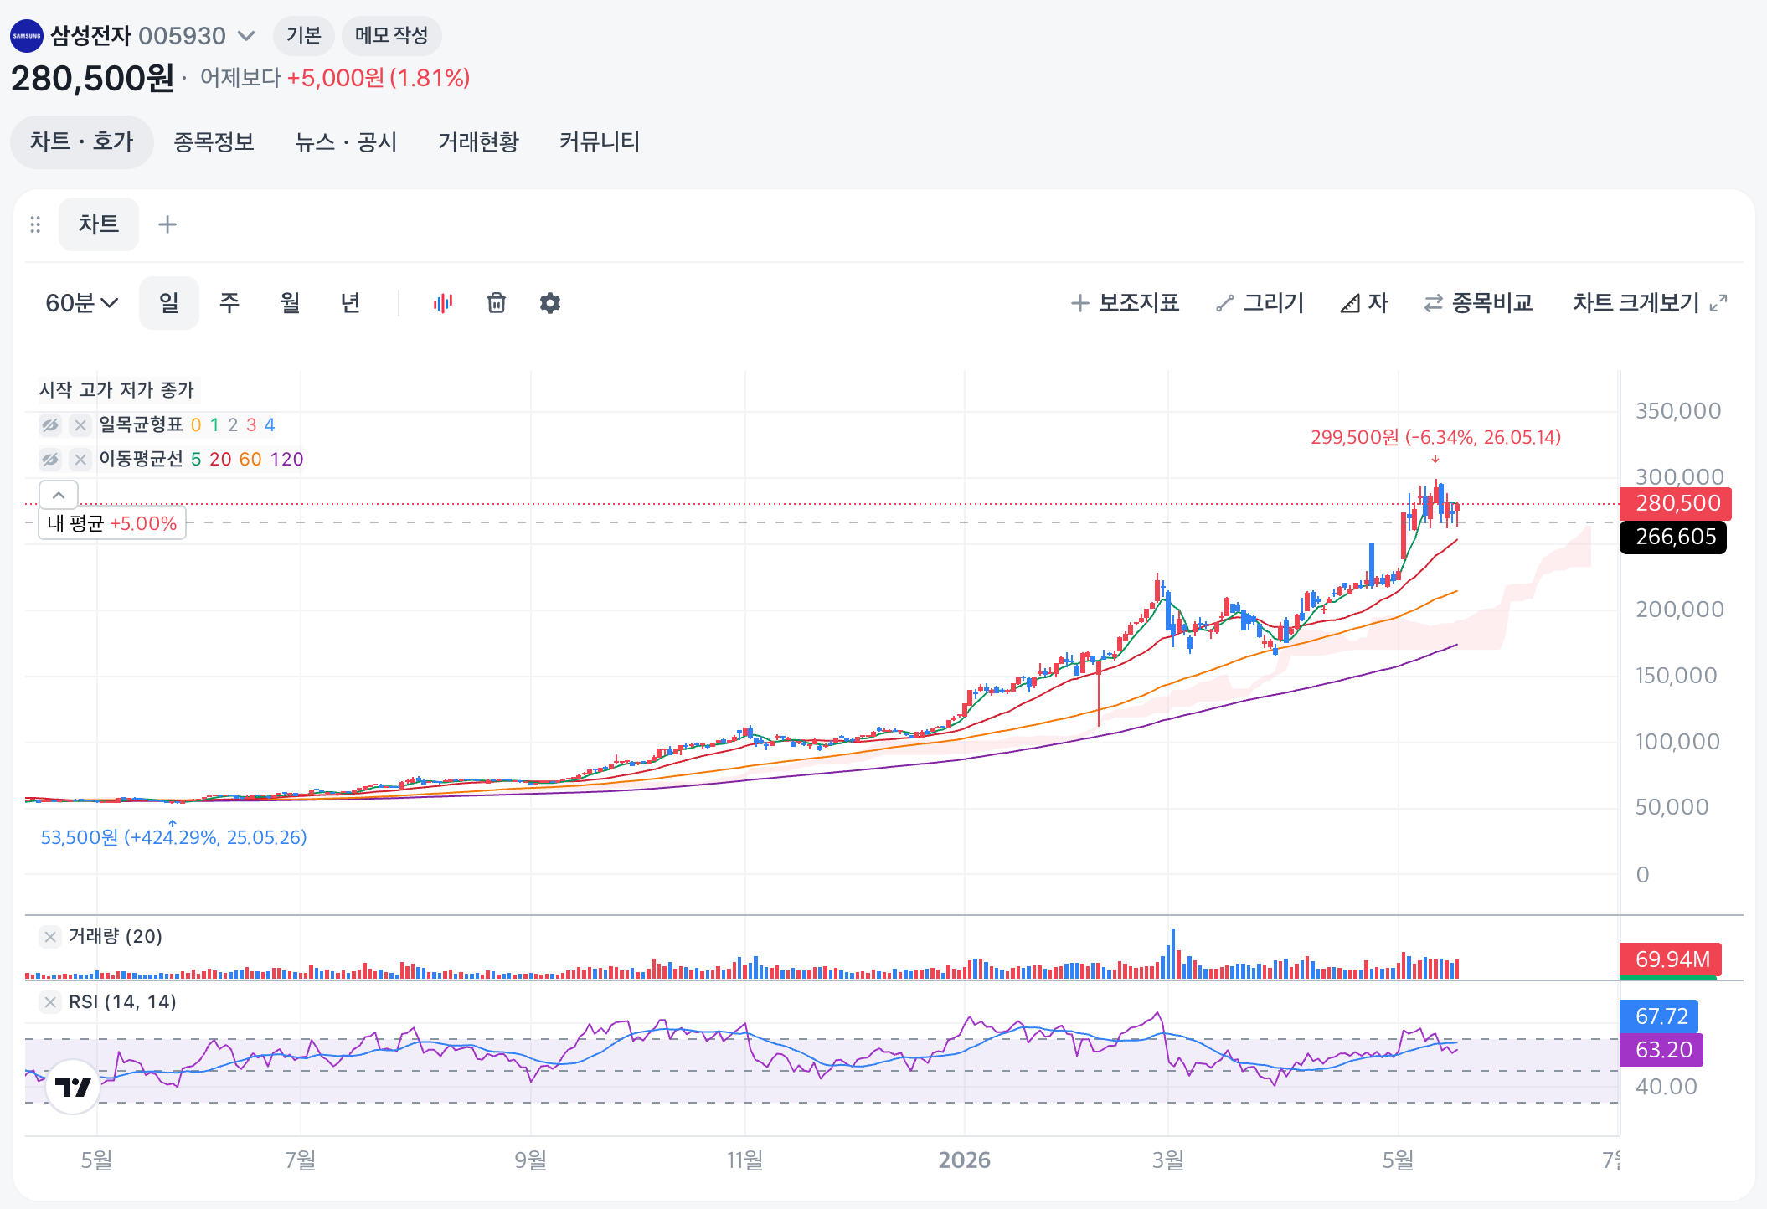Click the trash icon to clear drawings

pyautogui.click(x=497, y=303)
